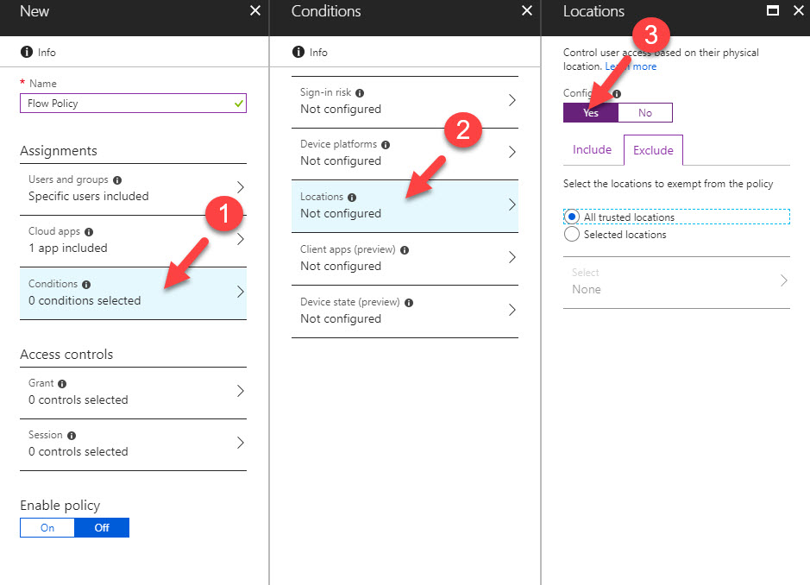Click the info icon beside Locations condition

pyautogui.click(x=352, y=198)
